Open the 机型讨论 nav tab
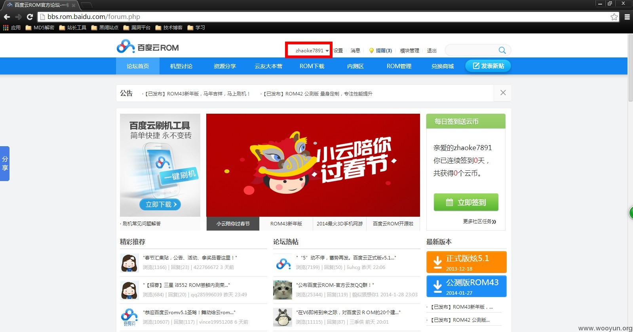 coord(181,66)
